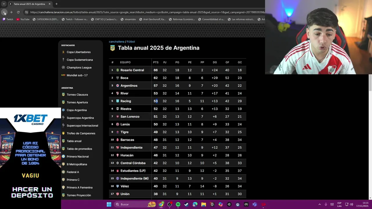Open a new browser tab

click(56, 4)
